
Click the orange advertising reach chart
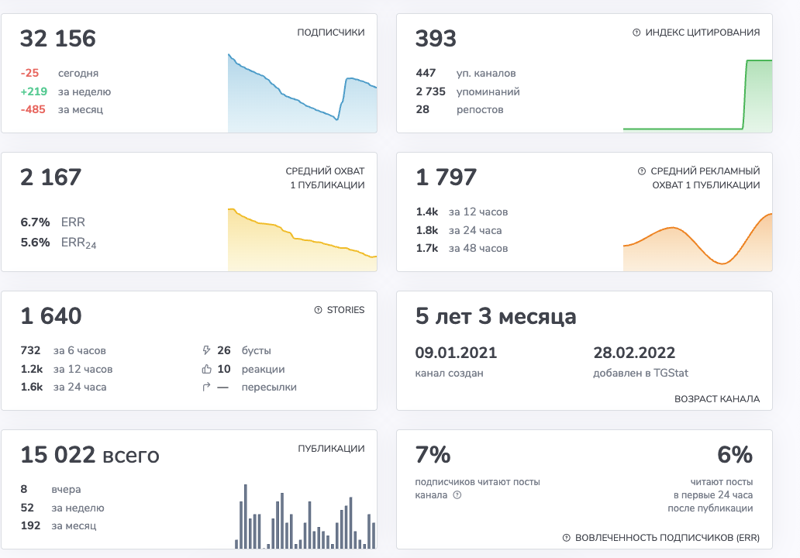(698, 242)
